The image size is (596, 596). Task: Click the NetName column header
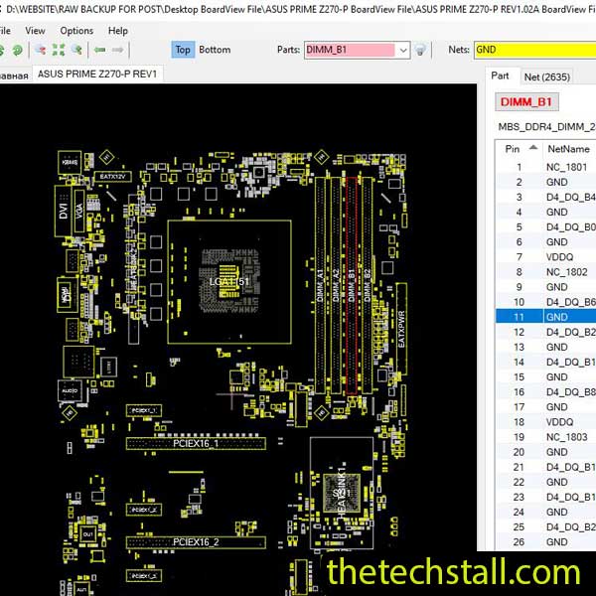click(x=569, y=149)
